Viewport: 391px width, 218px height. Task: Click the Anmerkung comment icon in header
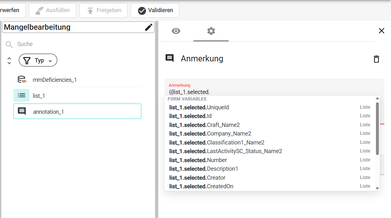(x=169, y=58)
